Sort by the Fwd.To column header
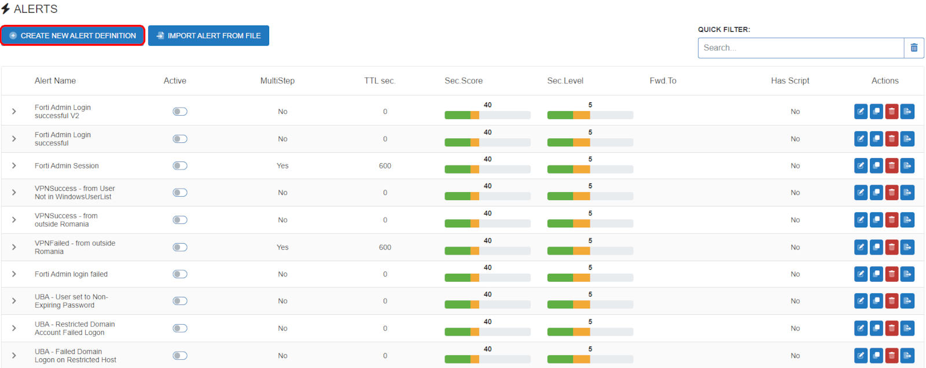The width and height of the screenshot is (926, 368). pyautogui.click(x=663, y=81)
